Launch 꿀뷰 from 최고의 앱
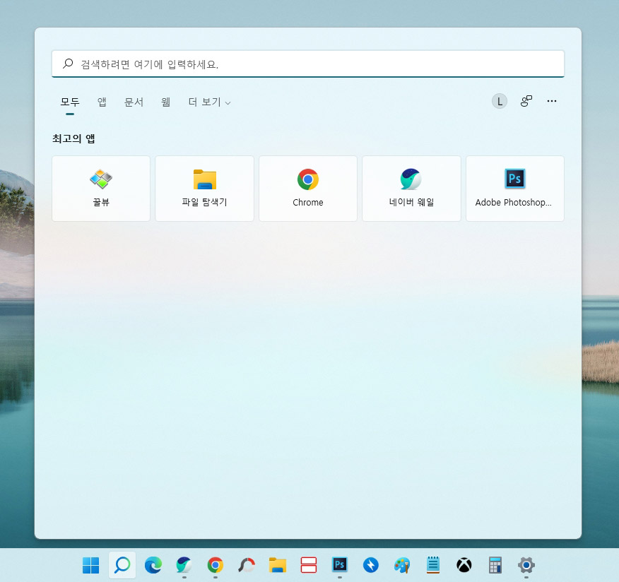This screenshot has height=582, width=619. 100,188
